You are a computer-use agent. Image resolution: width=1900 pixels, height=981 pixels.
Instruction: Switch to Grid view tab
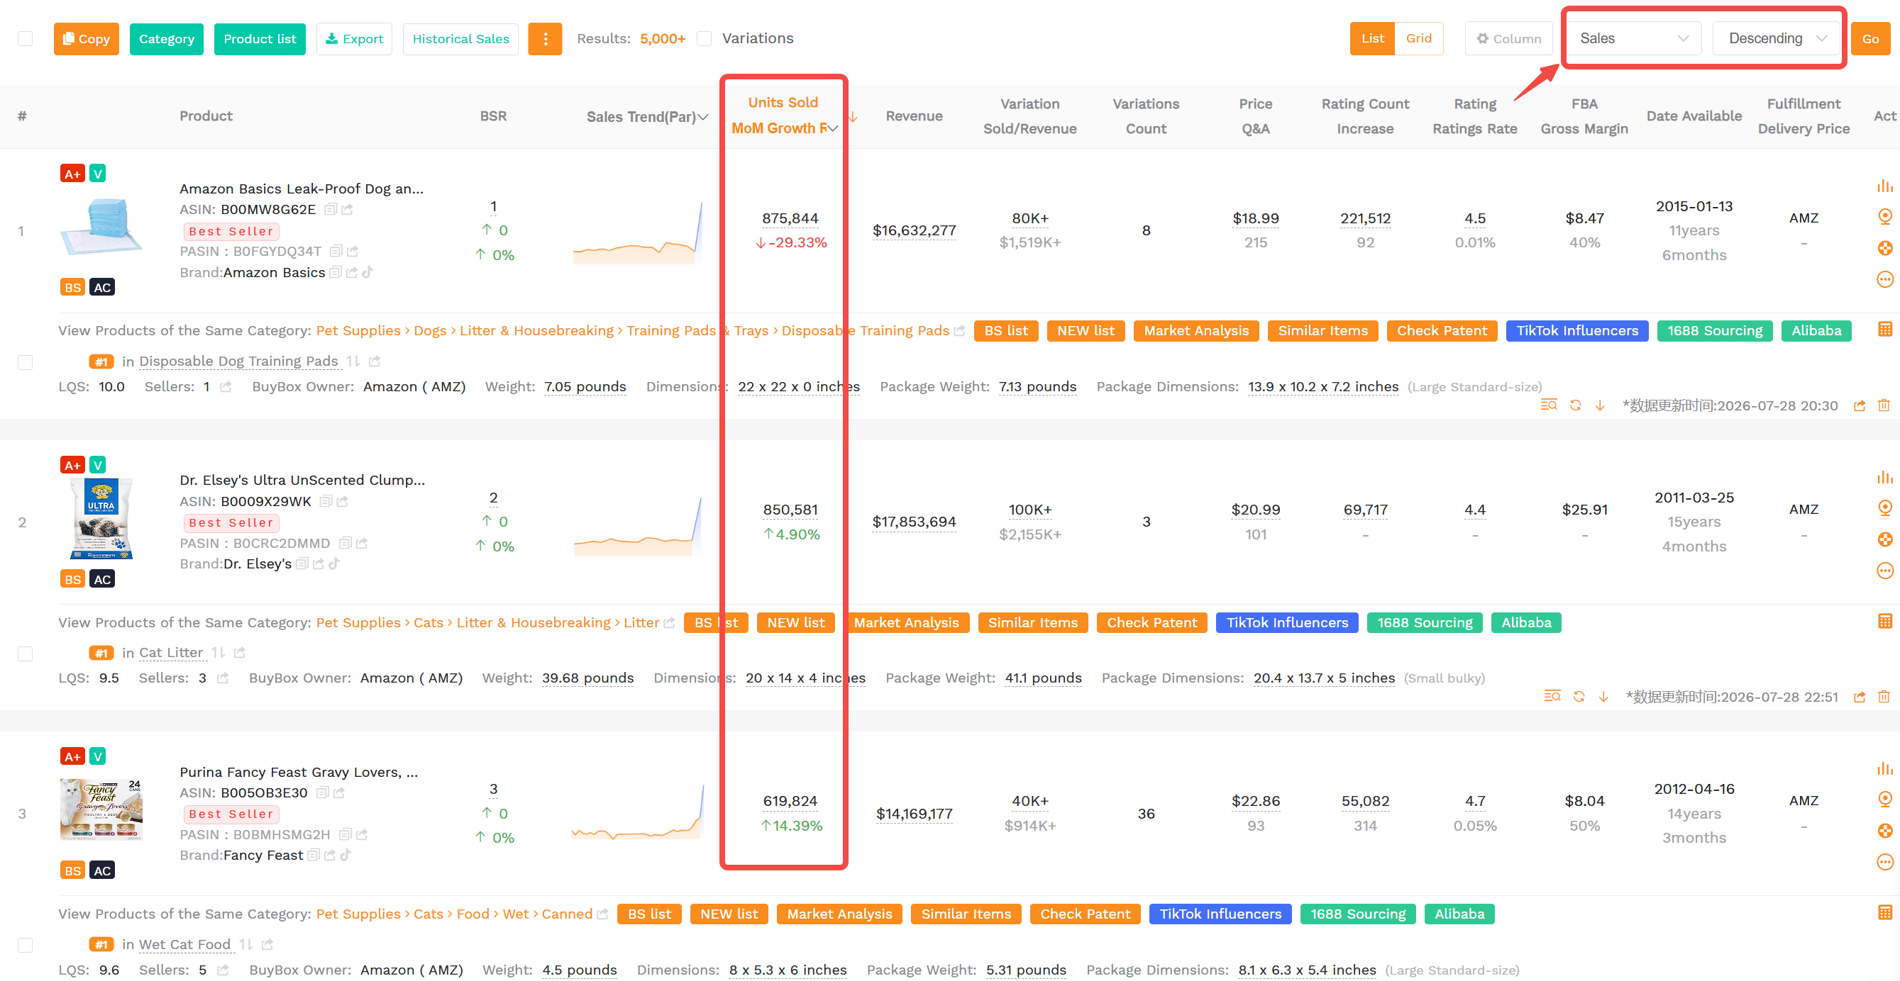[x=1418, y=38]
